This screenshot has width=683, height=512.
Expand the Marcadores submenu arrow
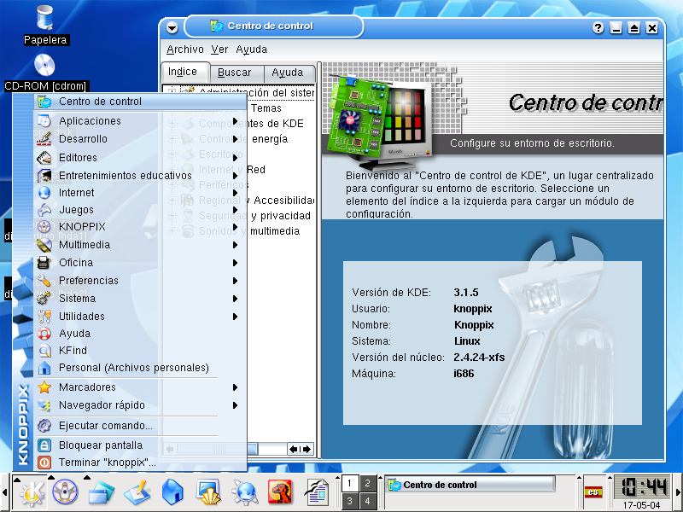[x=236, y=387]
